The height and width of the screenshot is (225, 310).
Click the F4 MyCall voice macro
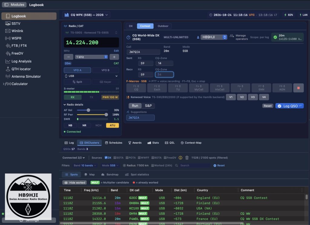coord(199,88)
